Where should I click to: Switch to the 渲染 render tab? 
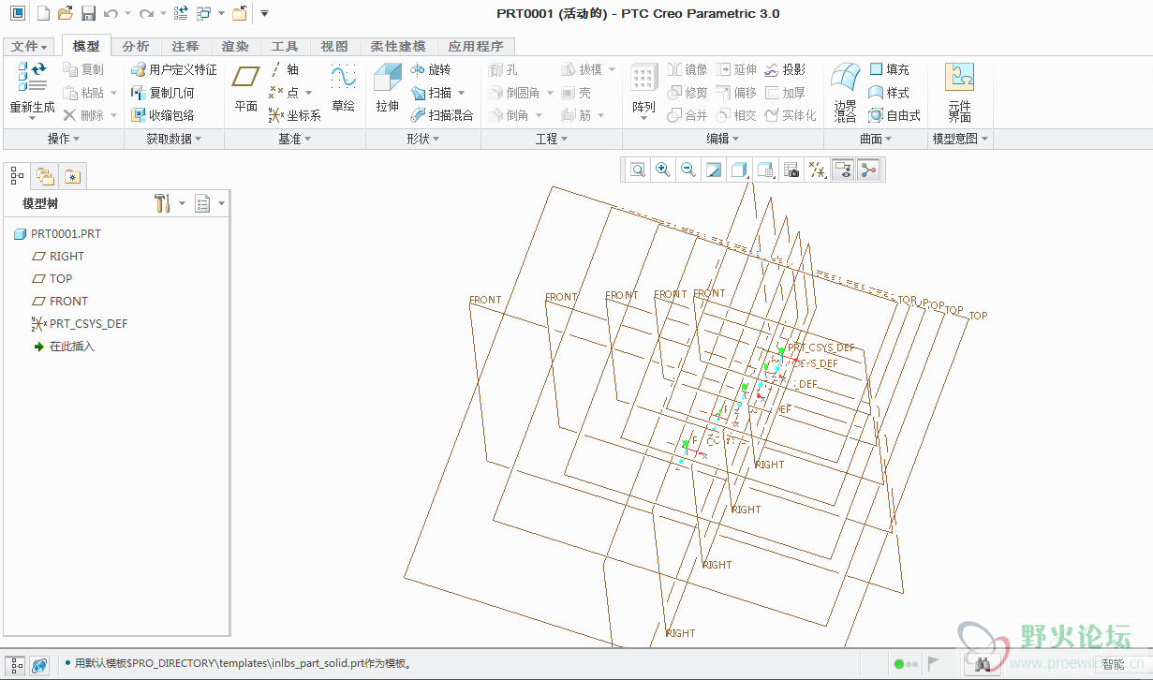pos(235,46)
